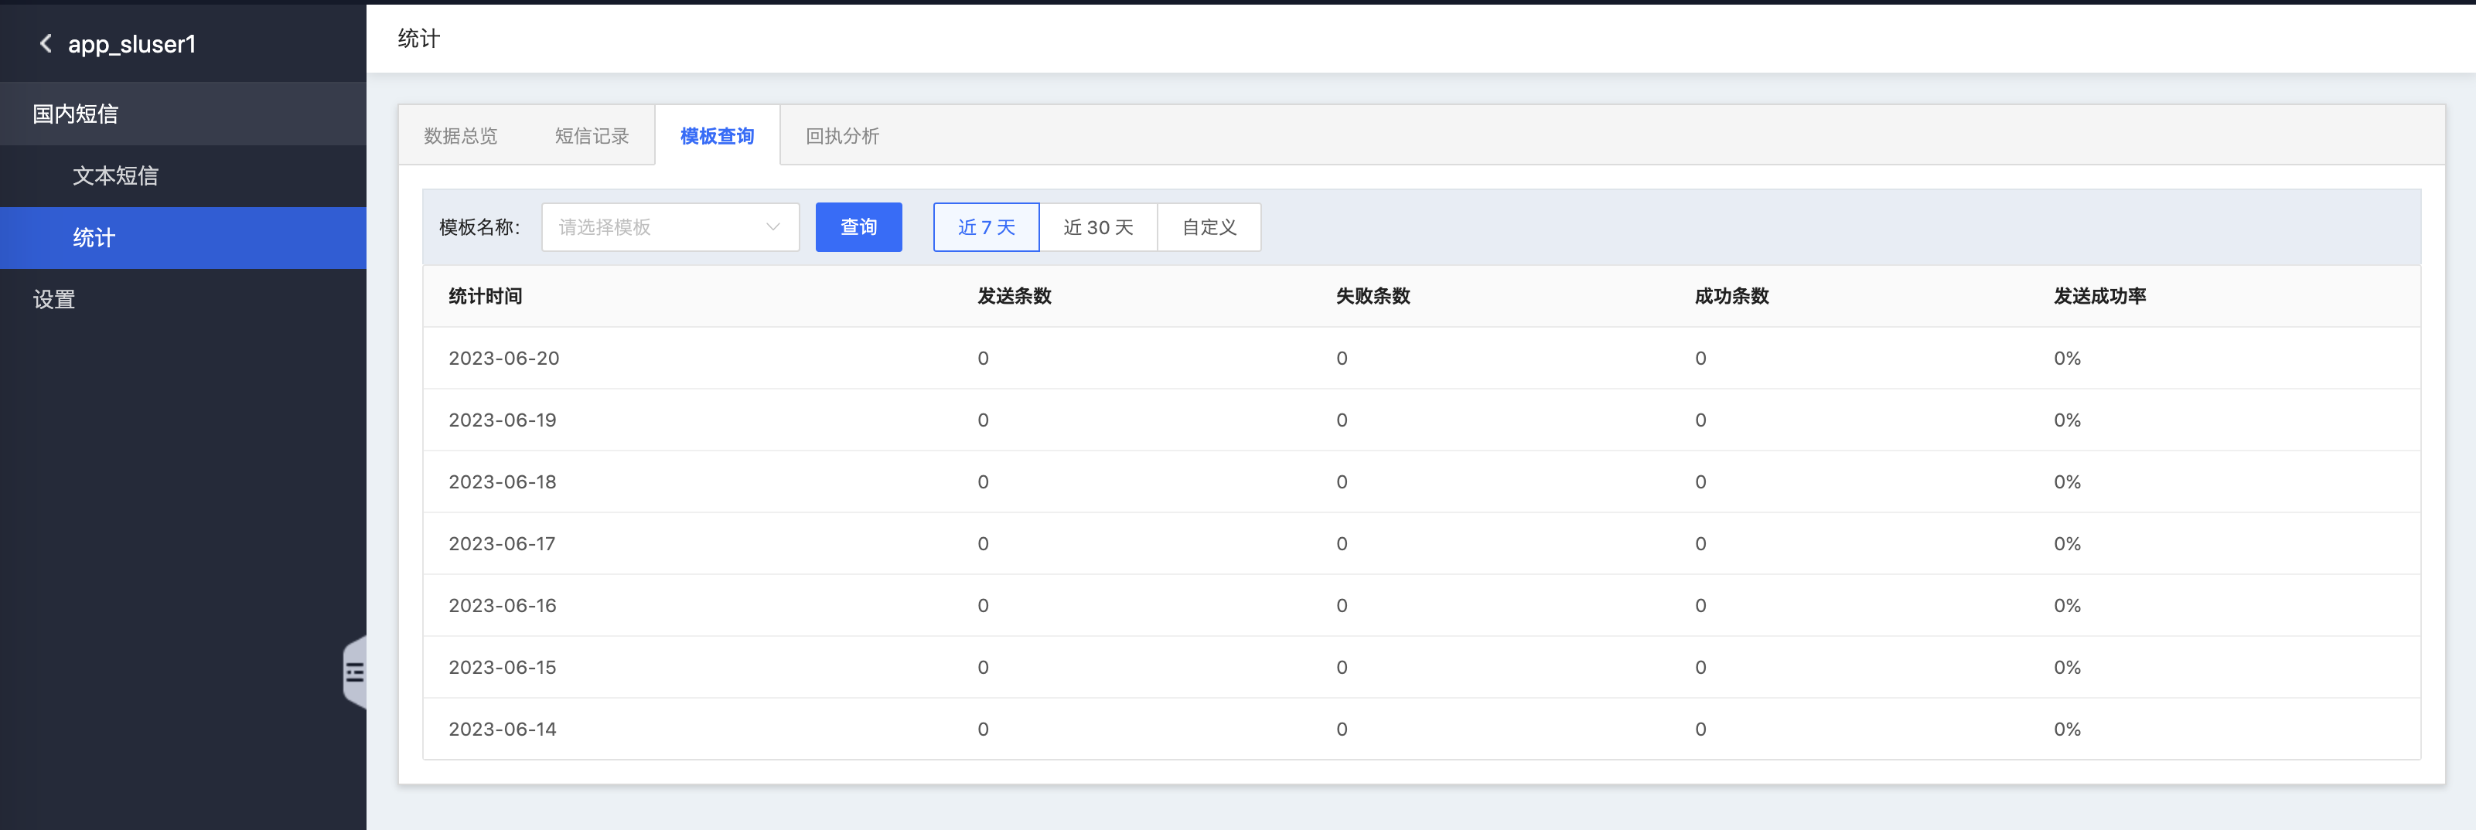Click the date 2023-06-18
The height and width of the screenshot is (830, 2476).
pyautogui.click(x=503, y=482)
